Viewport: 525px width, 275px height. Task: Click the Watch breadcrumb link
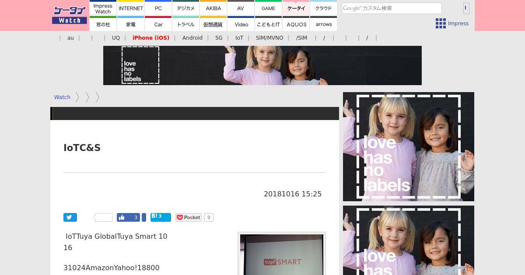[62, 97]
